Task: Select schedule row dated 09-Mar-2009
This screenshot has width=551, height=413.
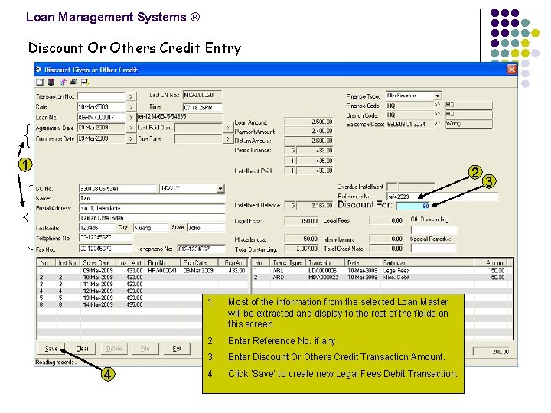Action: point(142,271)
